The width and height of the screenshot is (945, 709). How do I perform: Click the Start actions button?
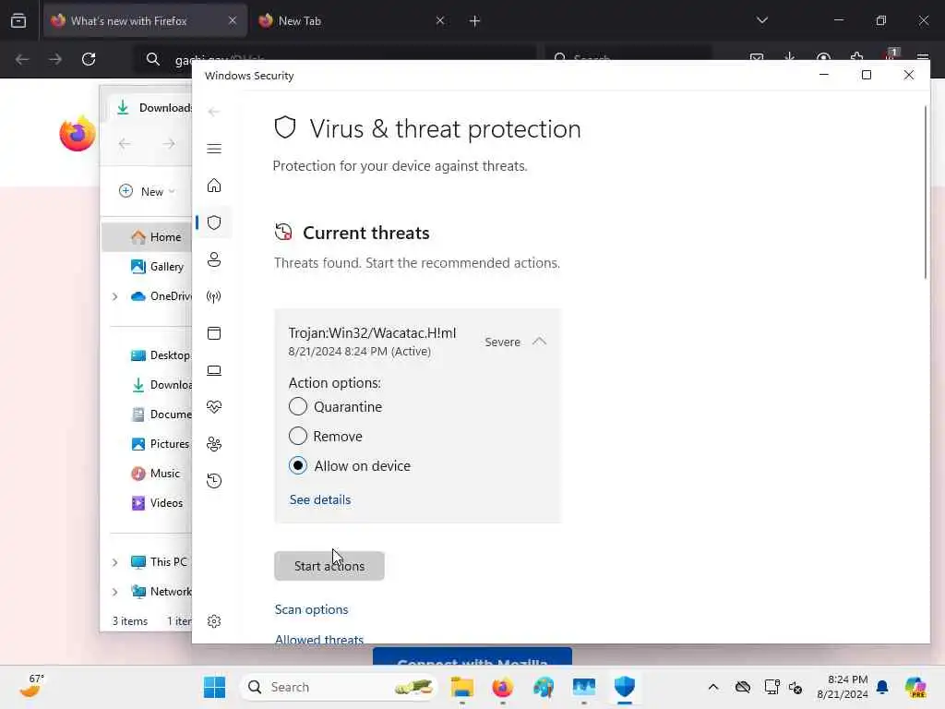pos(329,566)
